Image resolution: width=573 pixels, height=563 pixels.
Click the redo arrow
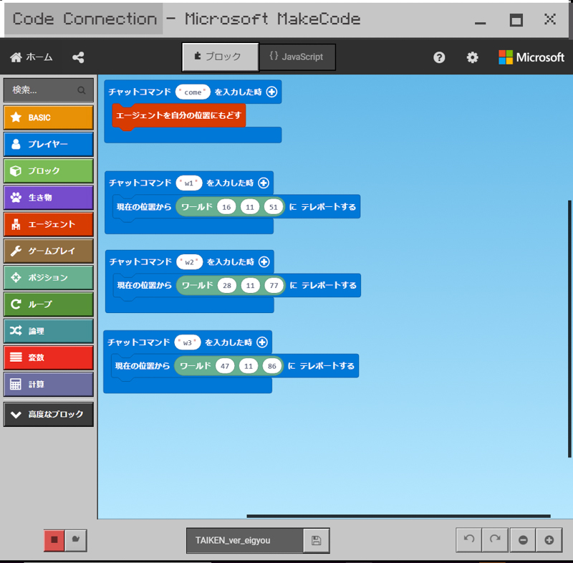coord(495,539)
